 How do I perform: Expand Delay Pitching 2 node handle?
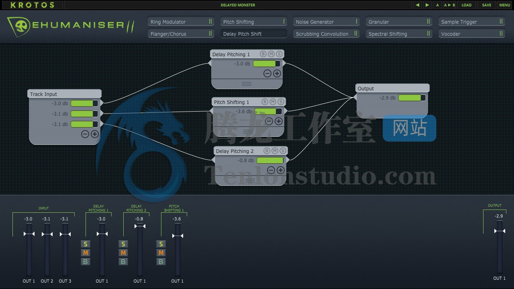pyautogui.click(x=250, y=181)
